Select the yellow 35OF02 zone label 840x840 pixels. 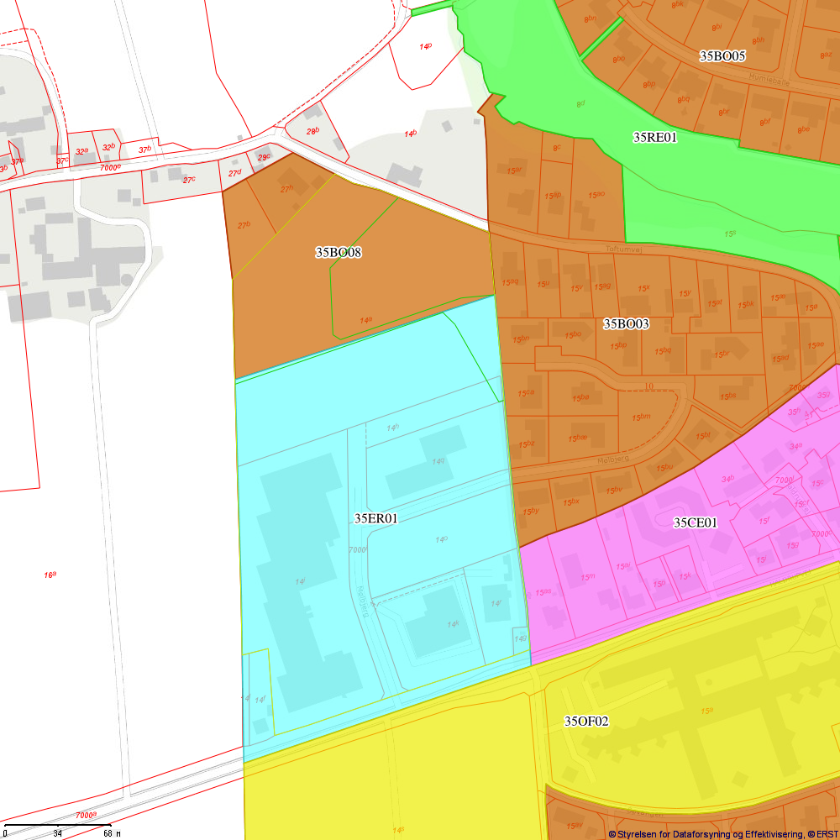pos(586,721)
